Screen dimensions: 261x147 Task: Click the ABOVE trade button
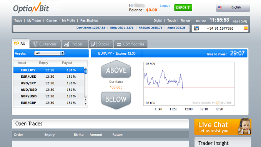[116, 69]
